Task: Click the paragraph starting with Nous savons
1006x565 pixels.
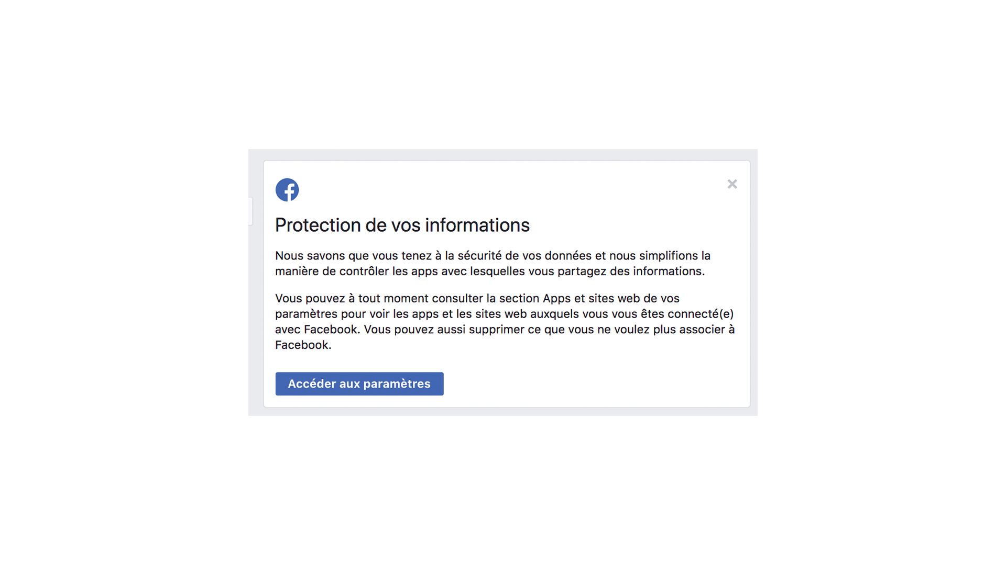Action: click(x=493, y=264)
